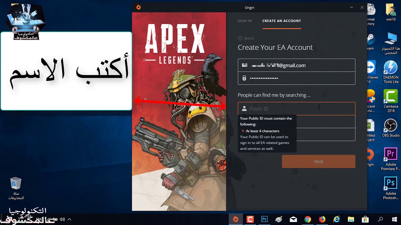This screenshot has height=225, width=401.
Task: Click the Paint icon in taskbar
Action: click(279, 219)
